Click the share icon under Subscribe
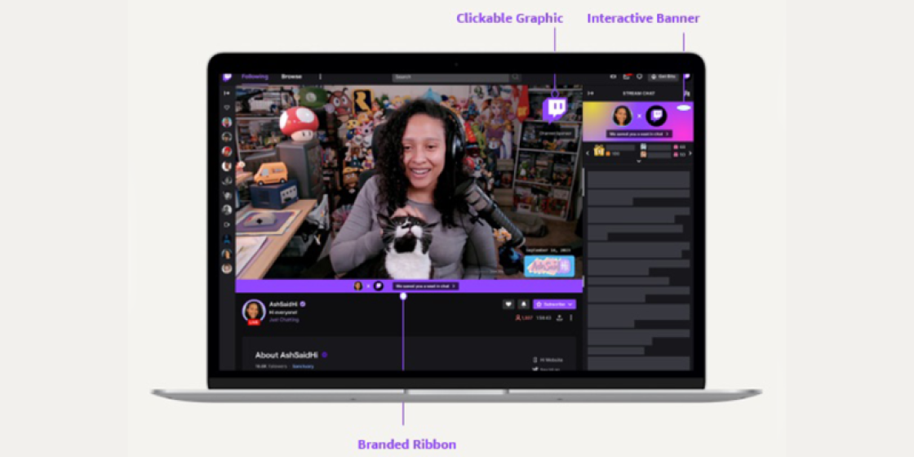This screenshot has width=914, height=457. tap(560, 317)
